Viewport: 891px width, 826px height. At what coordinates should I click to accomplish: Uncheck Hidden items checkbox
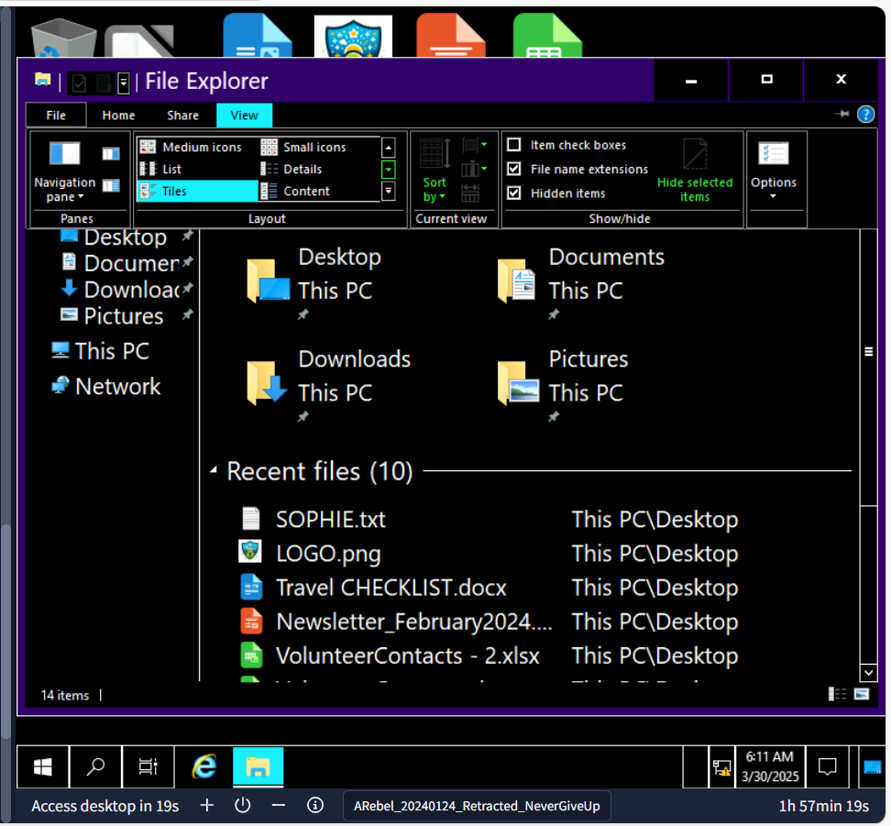[x=514, y=193]
